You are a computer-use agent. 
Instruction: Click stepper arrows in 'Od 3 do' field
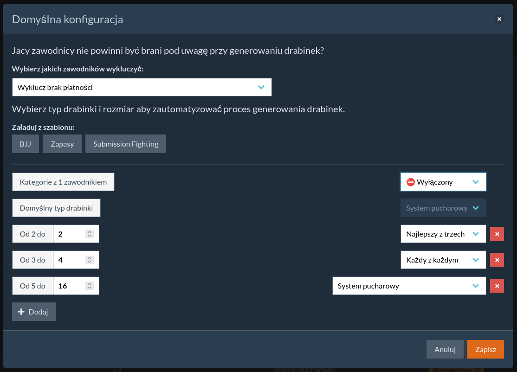pos(90,260)
